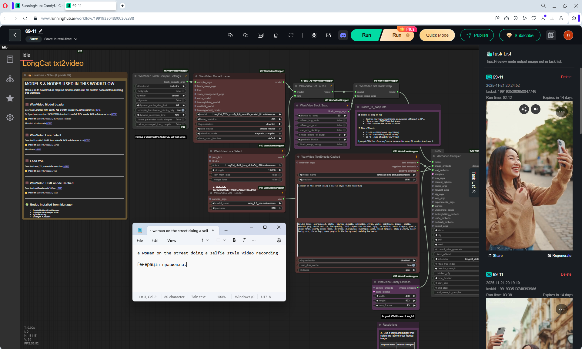The image size is (582, 349).
Task: Click the upload workflow cloud icon
Action: (230, 35)
